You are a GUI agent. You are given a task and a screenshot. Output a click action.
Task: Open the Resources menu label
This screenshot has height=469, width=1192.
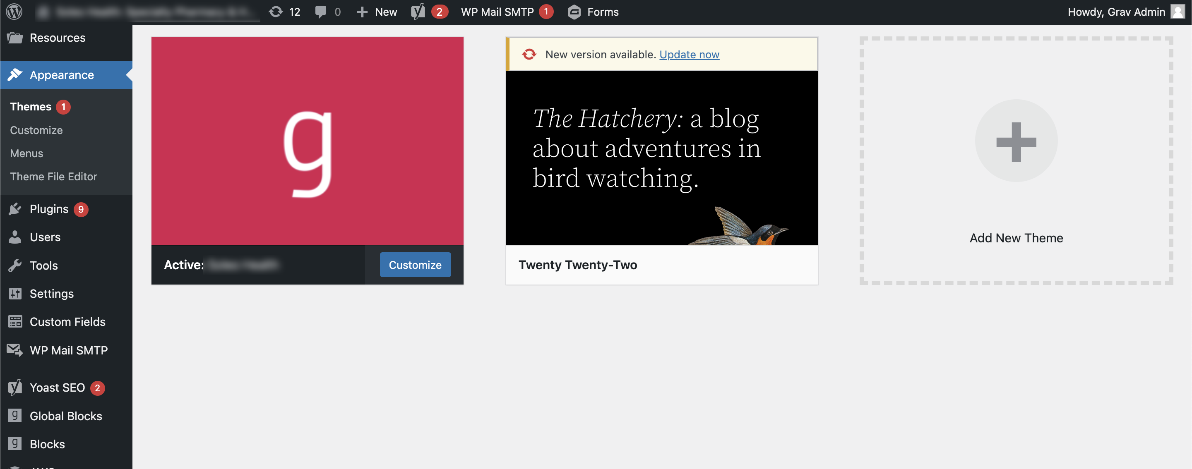[x=58, y=38]
